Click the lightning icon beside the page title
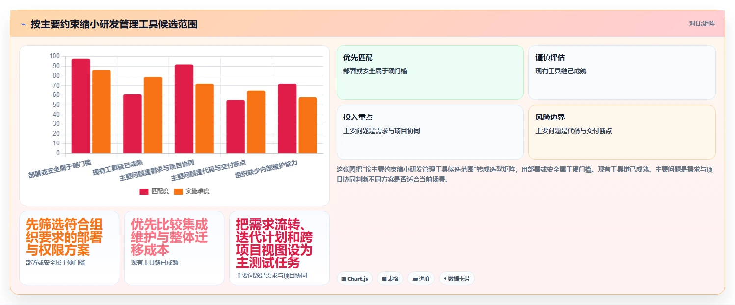735x305 pixels. click(23, 24)
